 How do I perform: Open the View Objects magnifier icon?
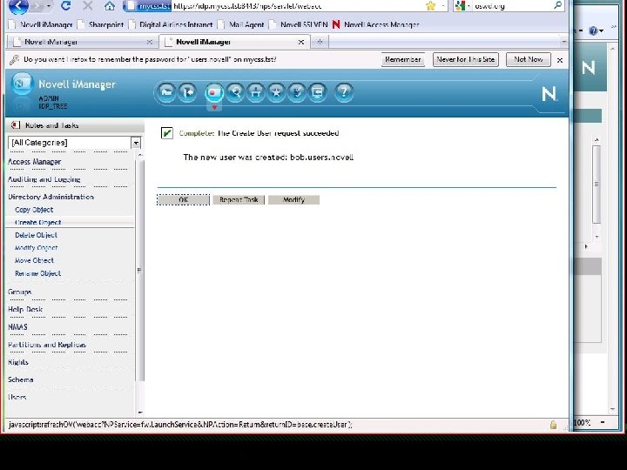(235, 92)
